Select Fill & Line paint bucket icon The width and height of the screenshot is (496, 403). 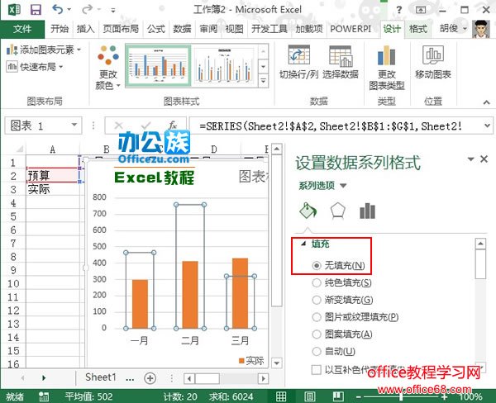coord(308,211)
